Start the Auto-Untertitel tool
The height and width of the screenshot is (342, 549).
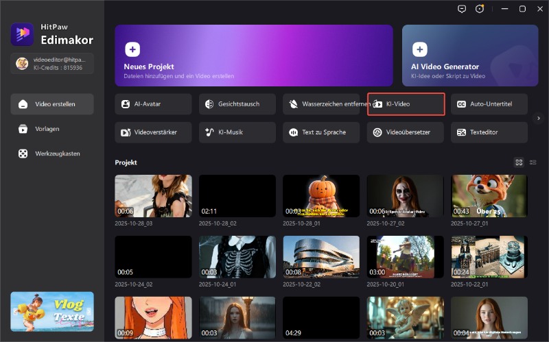pos(489,104)
